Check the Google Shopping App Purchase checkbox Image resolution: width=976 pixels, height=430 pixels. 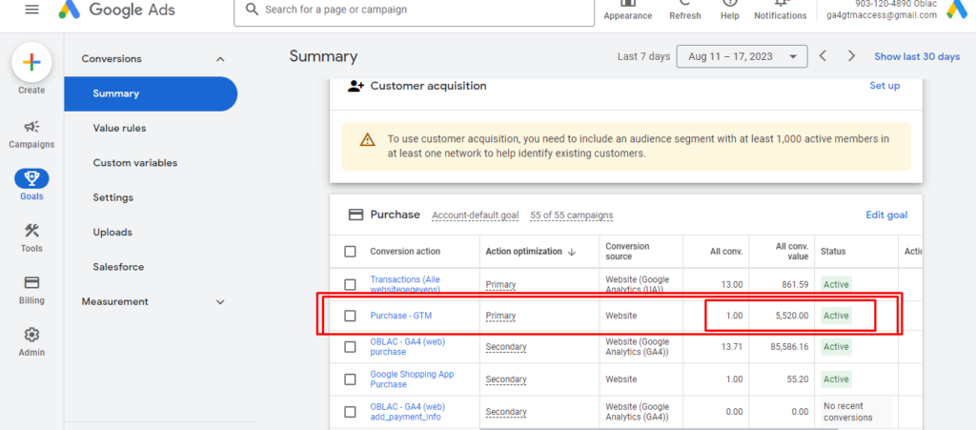point(351,379)
